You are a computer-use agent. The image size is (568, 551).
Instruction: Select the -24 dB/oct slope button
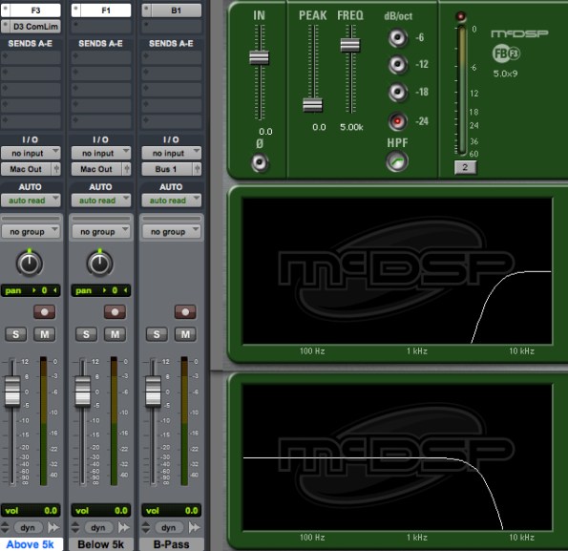click(x=397, y=121)
